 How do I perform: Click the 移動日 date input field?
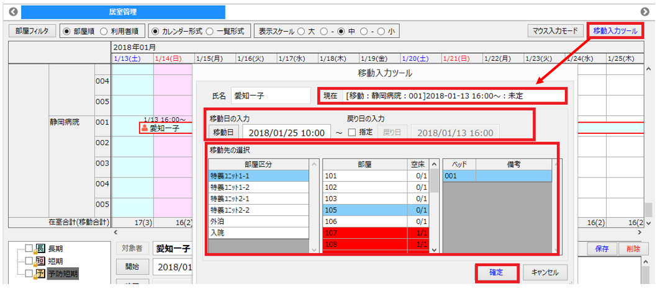287,133
